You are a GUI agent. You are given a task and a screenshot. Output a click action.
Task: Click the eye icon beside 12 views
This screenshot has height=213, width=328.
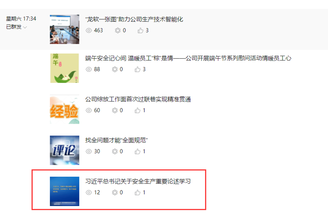[x=89, y=193]
